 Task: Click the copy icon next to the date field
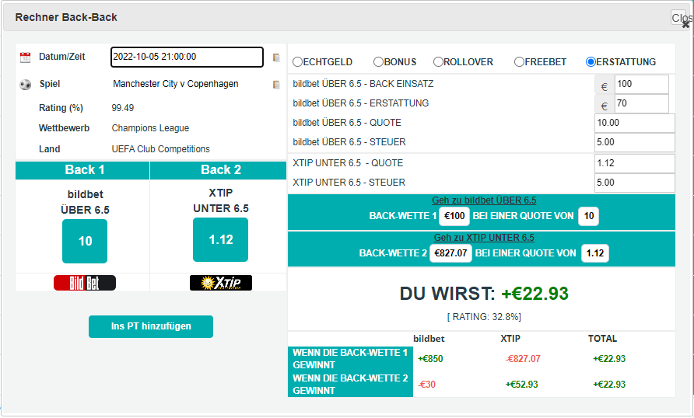coord(276,57)
